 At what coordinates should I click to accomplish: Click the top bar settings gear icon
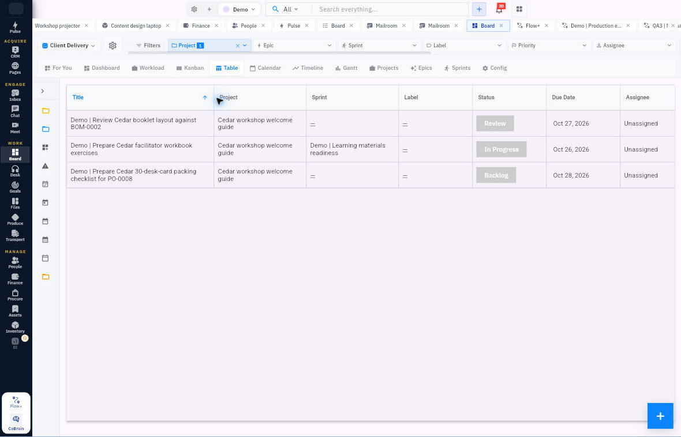(194, 9)
